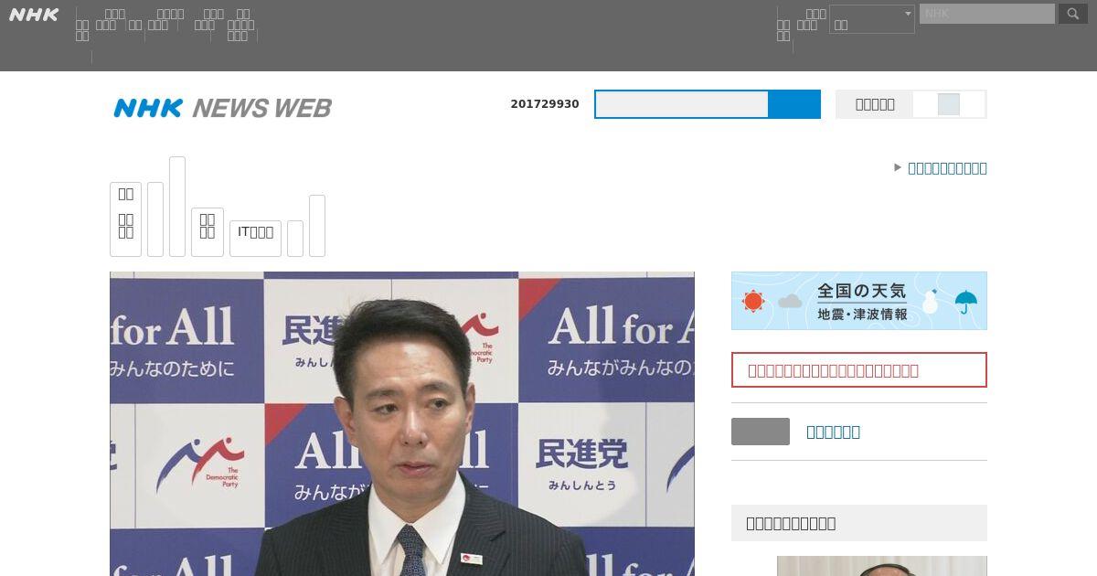Viewport: 1097px width, 576px height.
Task: Click the gray button below the red alert box
Action: tap(761, 432)
